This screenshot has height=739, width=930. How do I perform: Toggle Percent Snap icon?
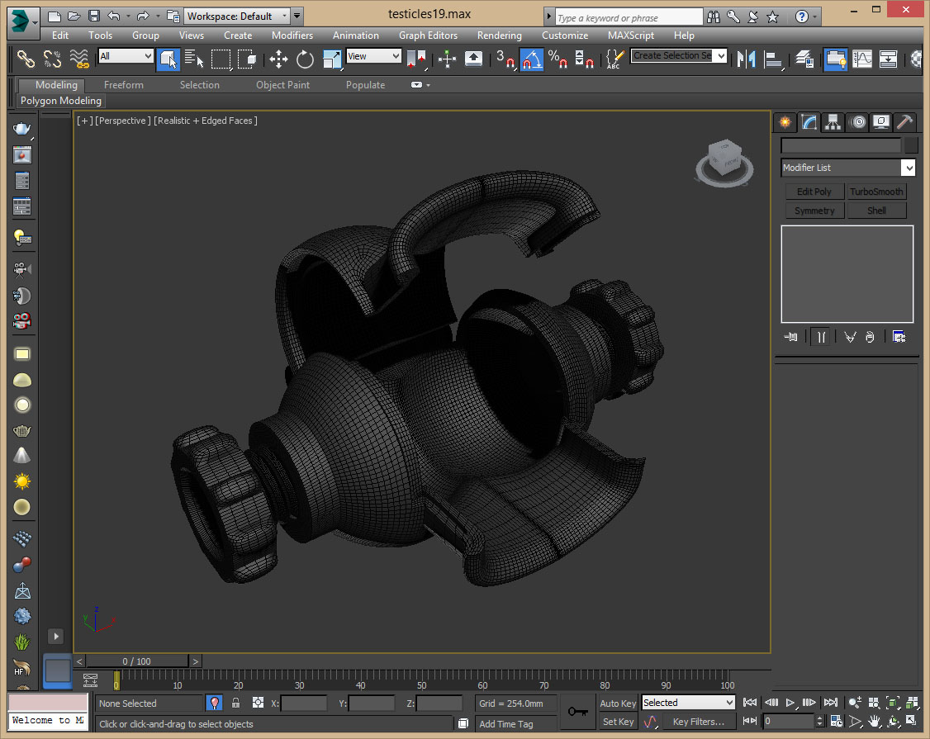tap(558, 59)
